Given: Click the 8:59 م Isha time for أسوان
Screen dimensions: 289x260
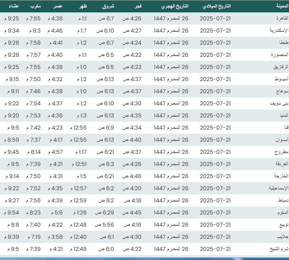Looking at the screenshot, I should (x=12, y=140).
